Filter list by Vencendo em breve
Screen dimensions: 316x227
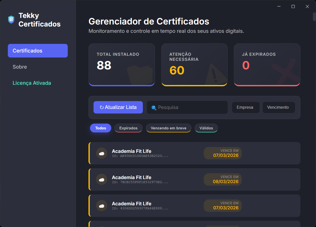pos(169,128)
